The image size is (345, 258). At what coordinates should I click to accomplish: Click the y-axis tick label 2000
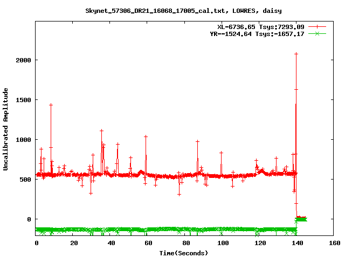point(23,60)
